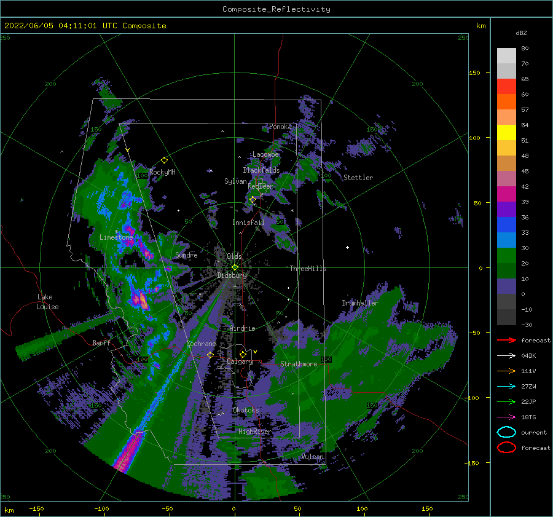The width and height of the screenshot is (553, 517).
Task: Click the ThreeHills city label
Action: click(308, 269)
